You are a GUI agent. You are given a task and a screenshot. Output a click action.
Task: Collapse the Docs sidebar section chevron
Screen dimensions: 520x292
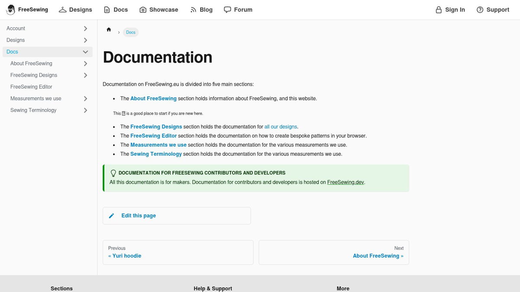(x=85, y=51)
